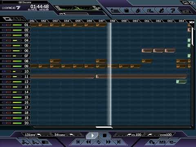Image resolution: width=196 pixels, height=147 pixels.
Task: Click the XP icon beside bar 064
Action: (192, 22)
